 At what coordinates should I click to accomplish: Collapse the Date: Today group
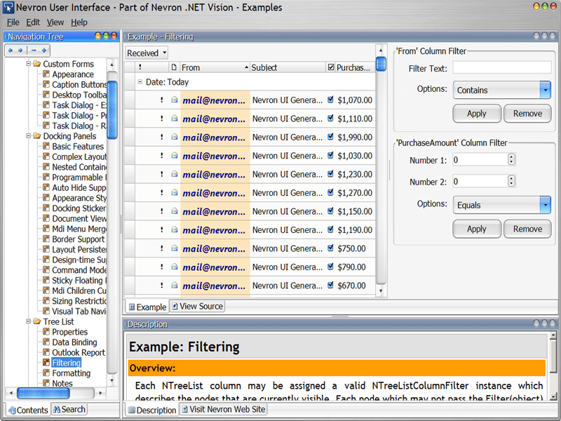(139, 81)
